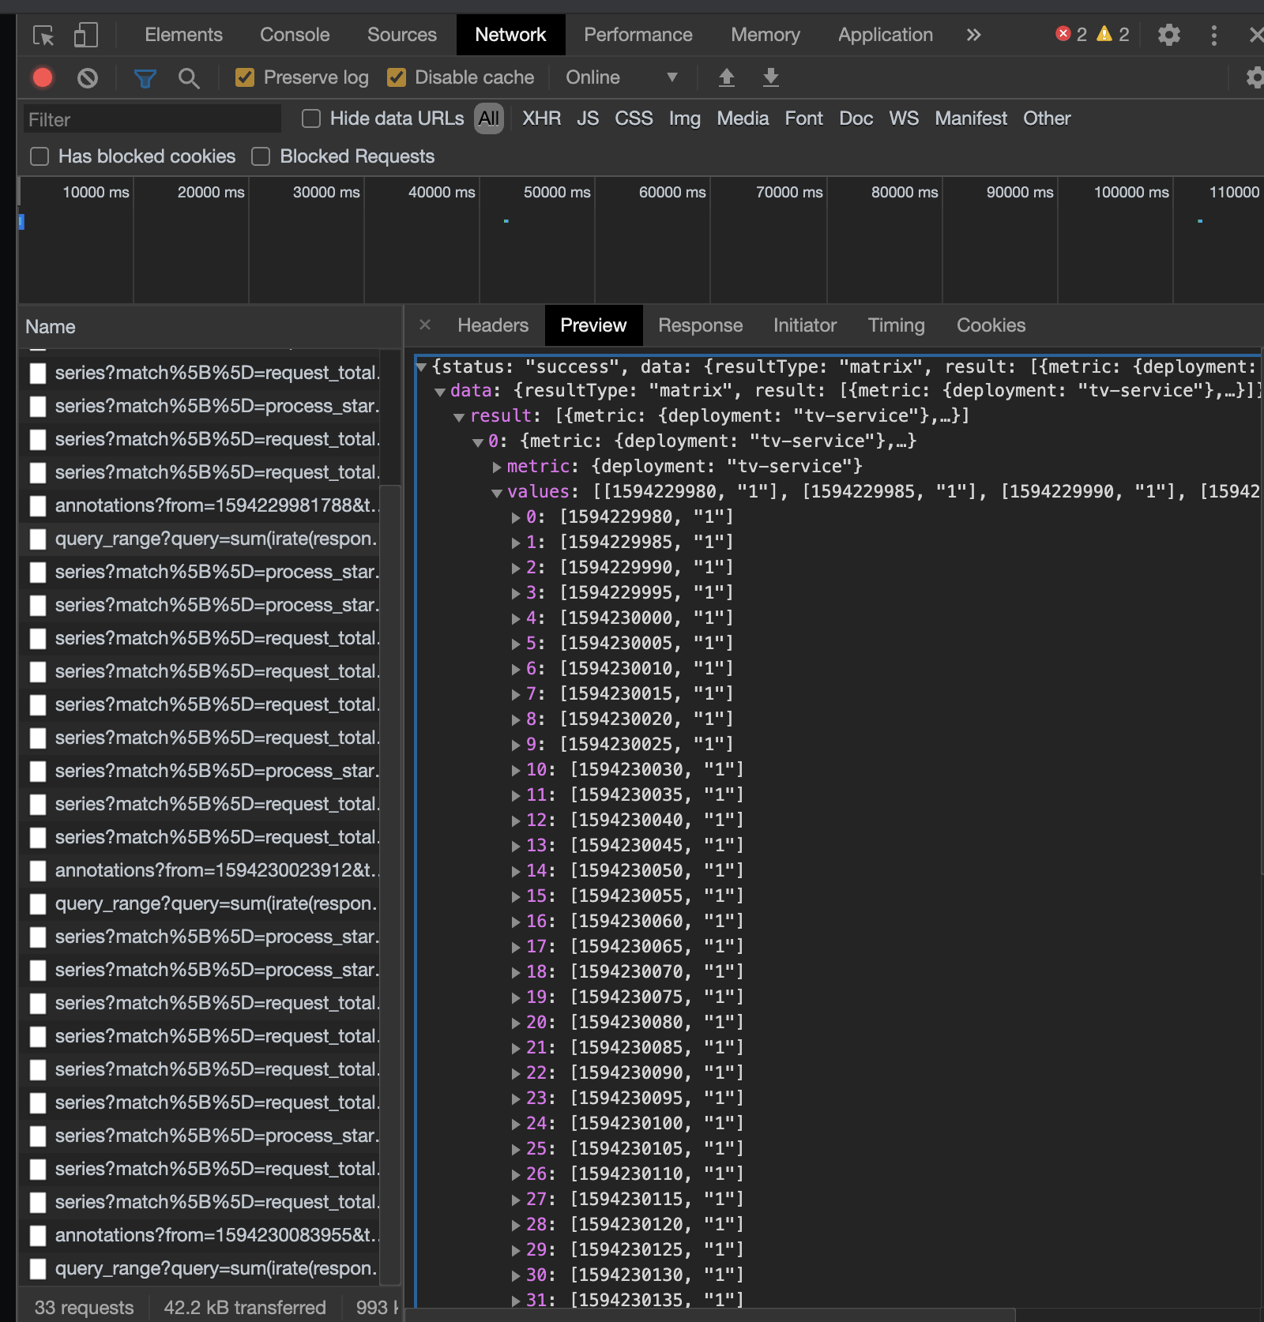Switch to the Console tab
The image size is (1264, 1322).
coord(295,35)
